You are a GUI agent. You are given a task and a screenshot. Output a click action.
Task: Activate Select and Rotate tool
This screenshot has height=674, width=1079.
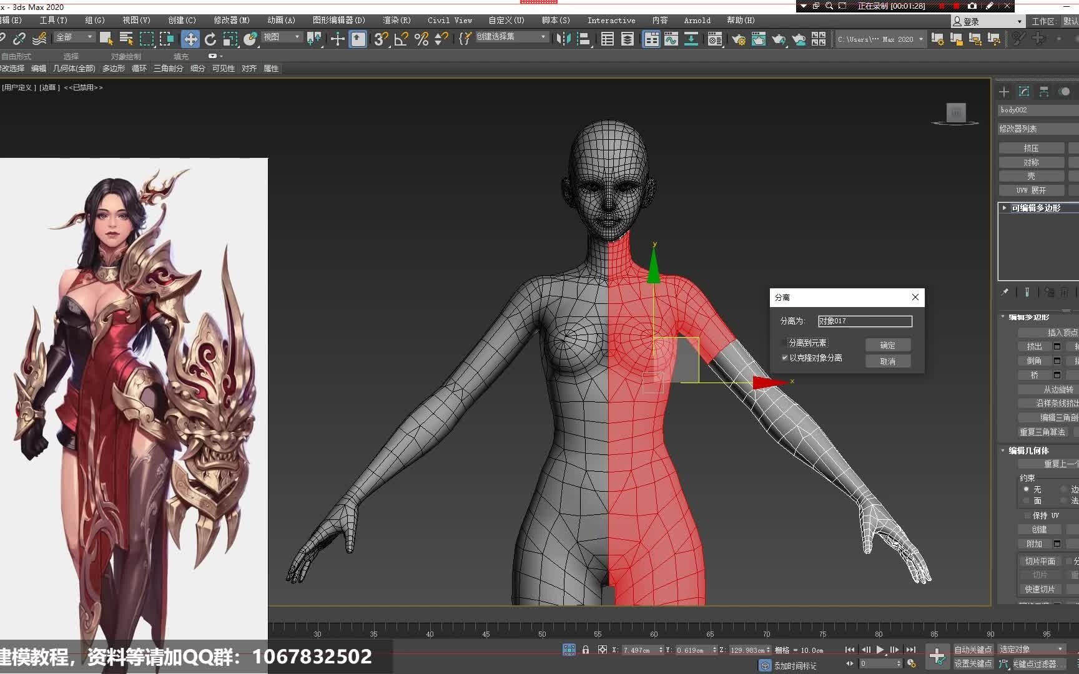pyautogui.click(x=210, y=39)
